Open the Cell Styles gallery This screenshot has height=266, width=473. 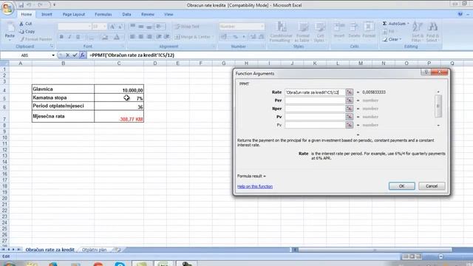coord(319,32)
